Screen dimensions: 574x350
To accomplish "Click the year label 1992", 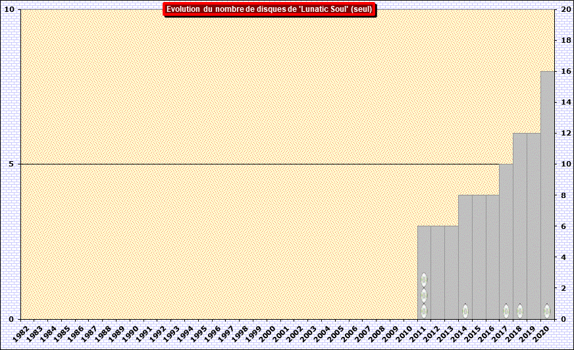I will click(157, 334).
